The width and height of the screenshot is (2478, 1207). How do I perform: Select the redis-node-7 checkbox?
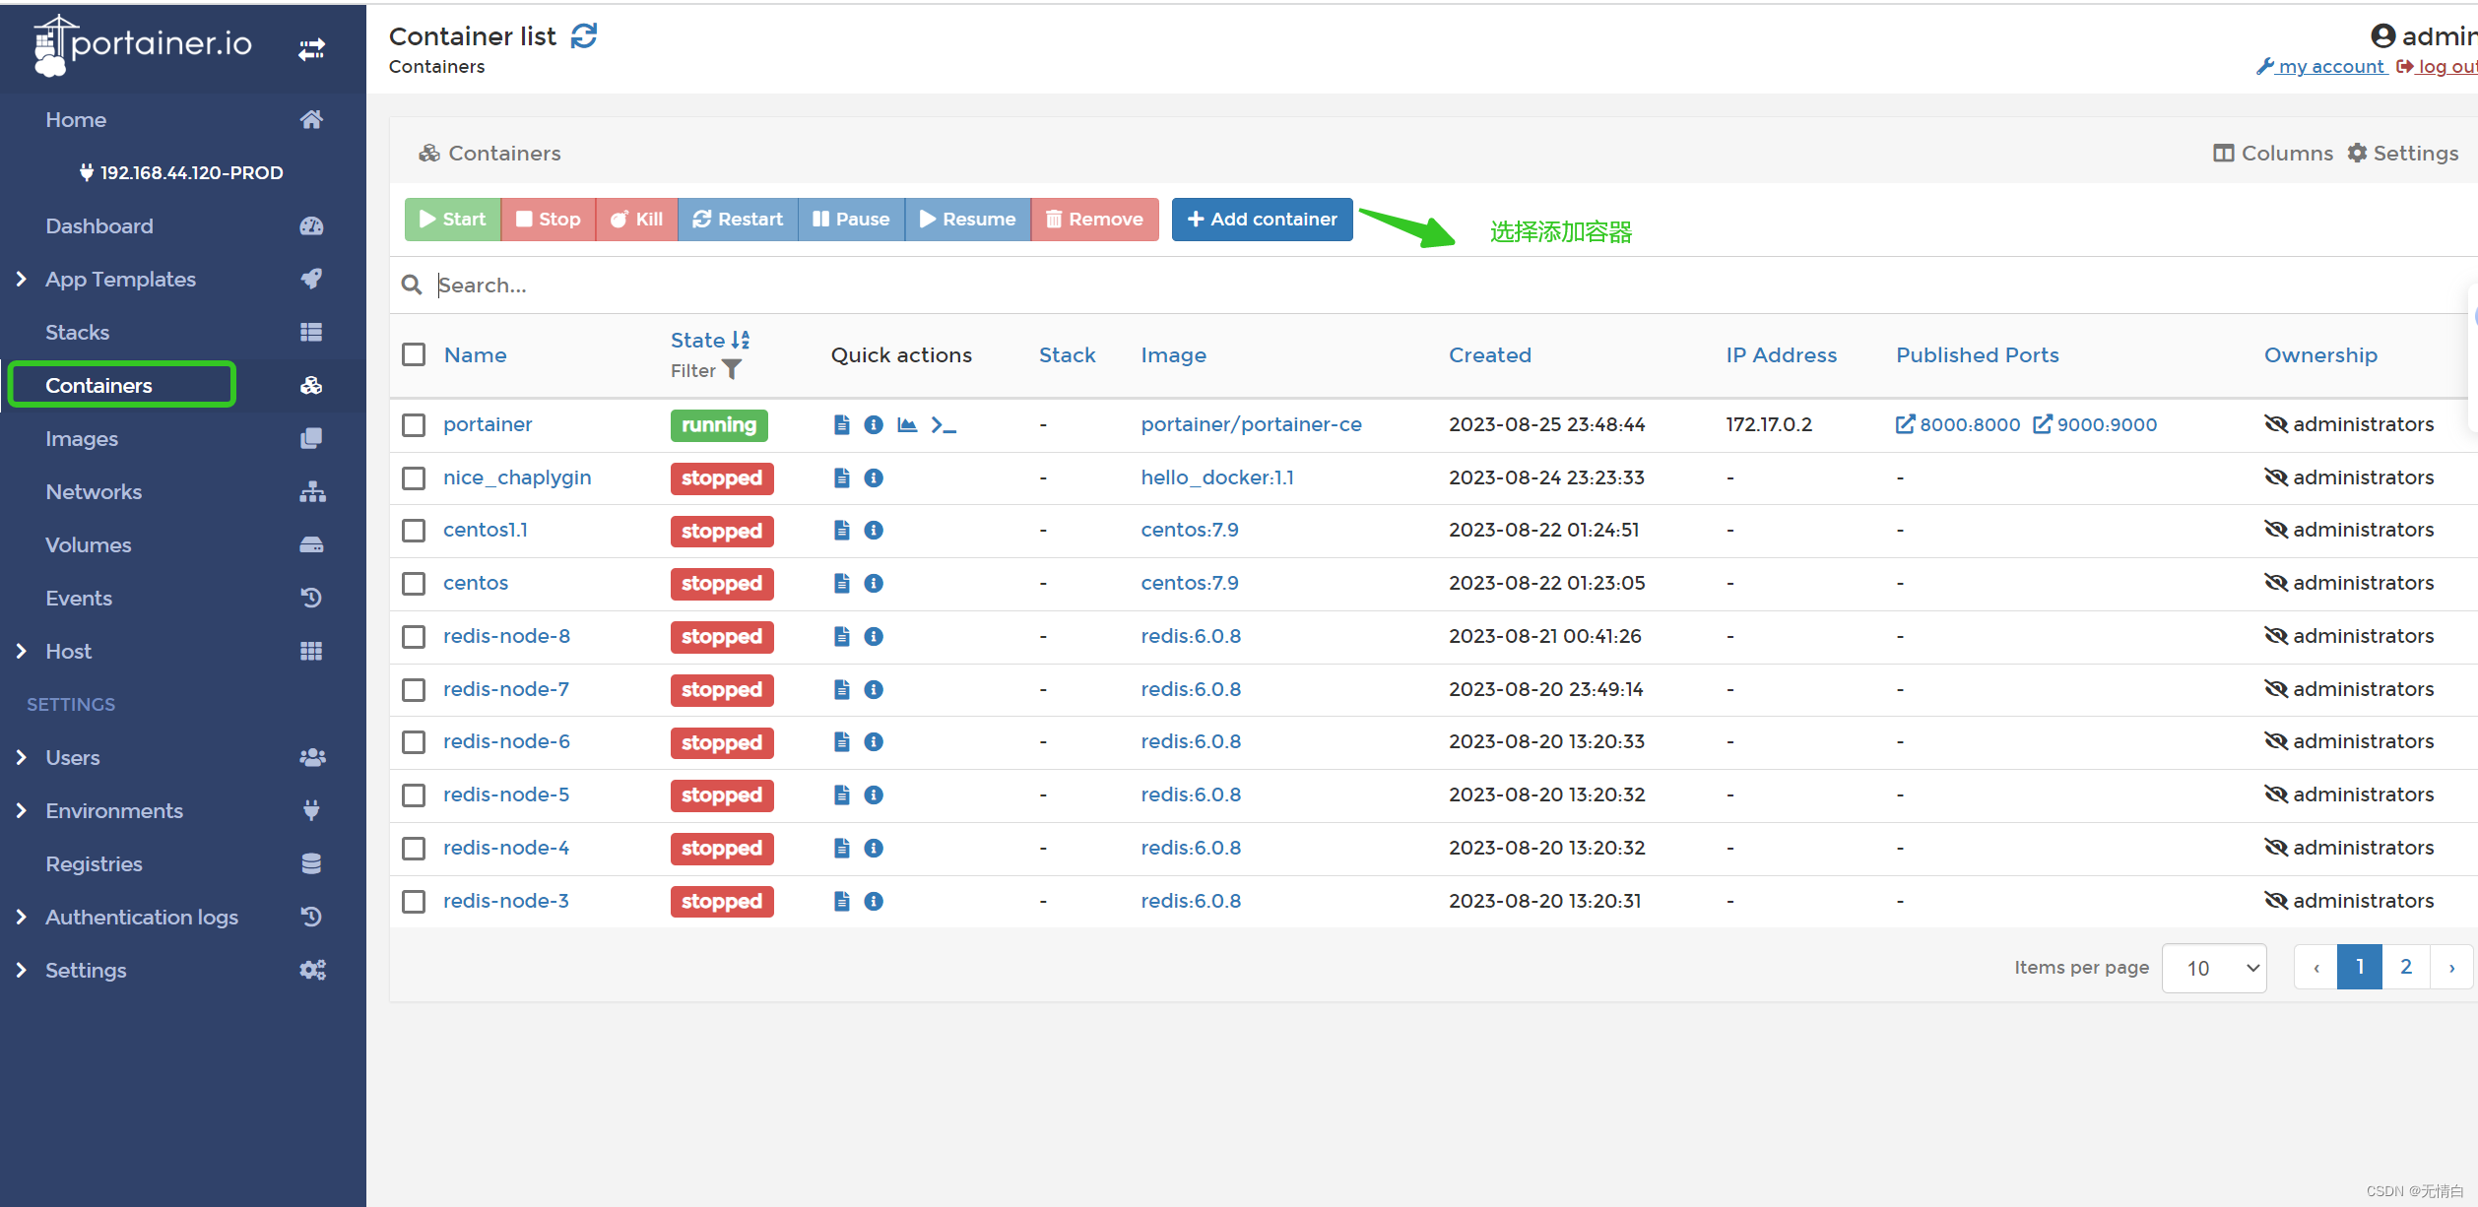tap(414, 689)
